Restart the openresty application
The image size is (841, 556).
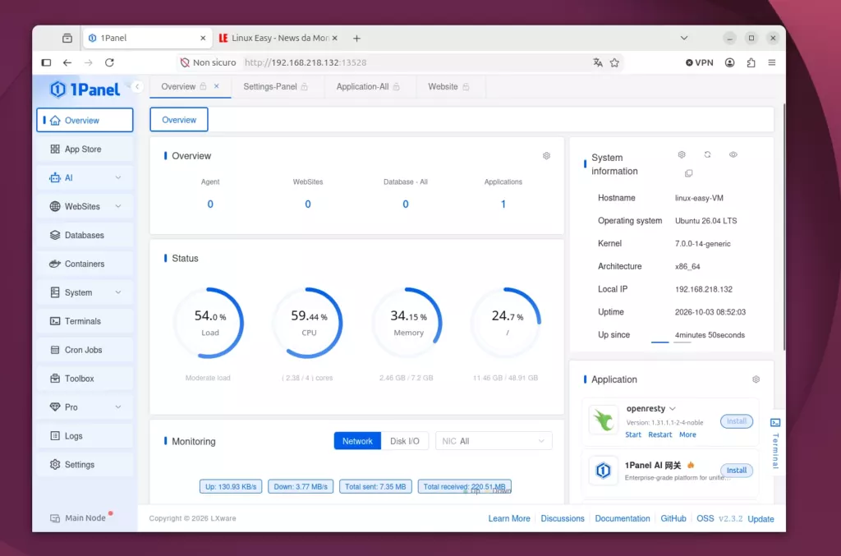click(659, 434)
